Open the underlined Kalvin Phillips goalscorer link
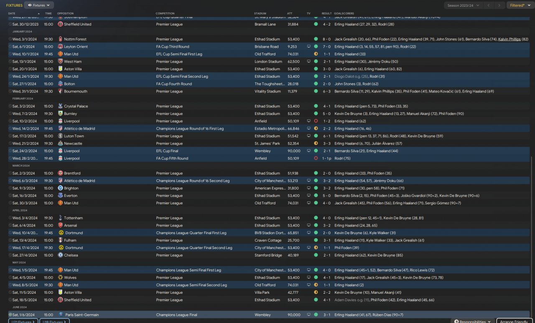This screenshot has width=535, height=323. pyautogui.click(x=510, y=39)
